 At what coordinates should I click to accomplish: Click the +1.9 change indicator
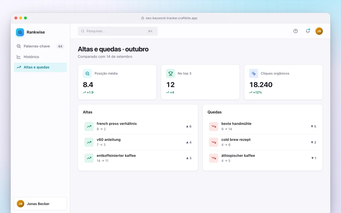pyautogui.click(x=88, y=92)
